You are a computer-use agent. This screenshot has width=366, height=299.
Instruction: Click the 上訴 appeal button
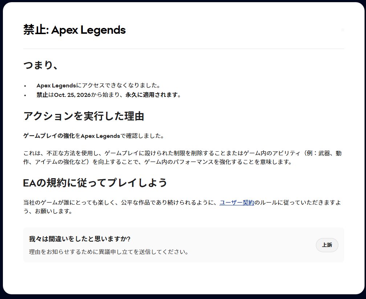click(327, 245)
